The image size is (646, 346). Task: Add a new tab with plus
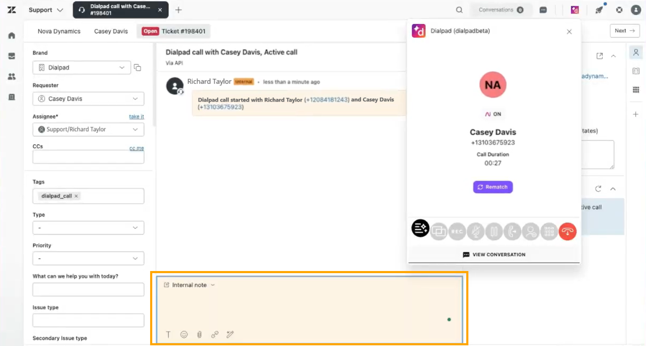tap(179, 10)
